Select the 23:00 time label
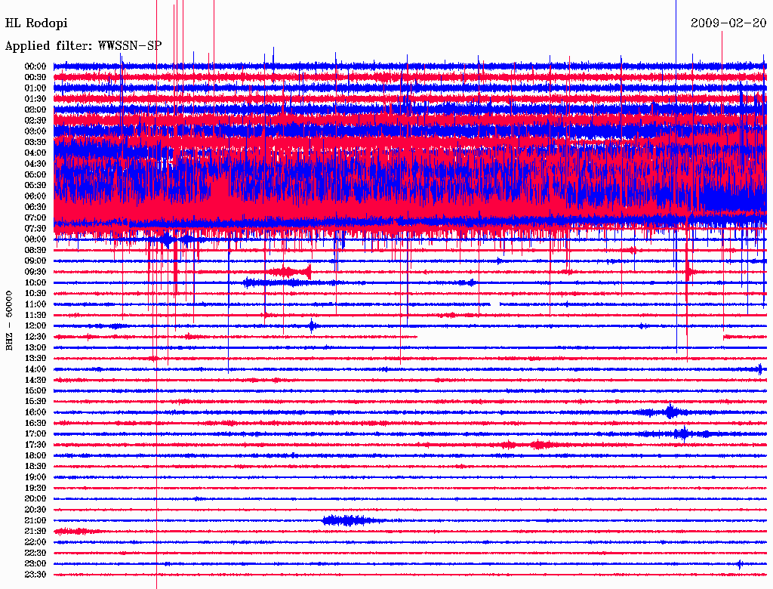 pos(35,564)
